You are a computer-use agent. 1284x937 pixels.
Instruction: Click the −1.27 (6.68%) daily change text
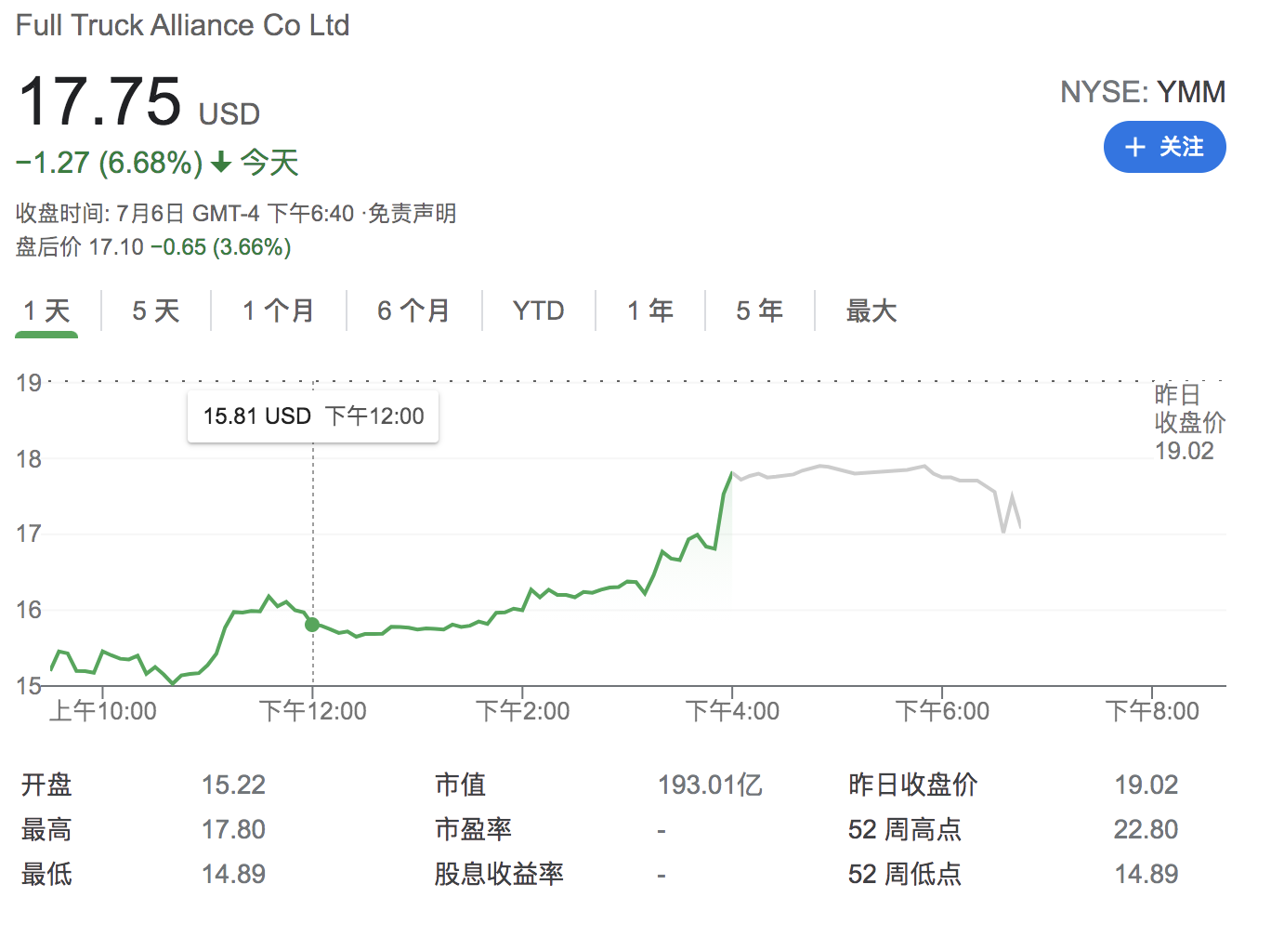click(110, 163)
